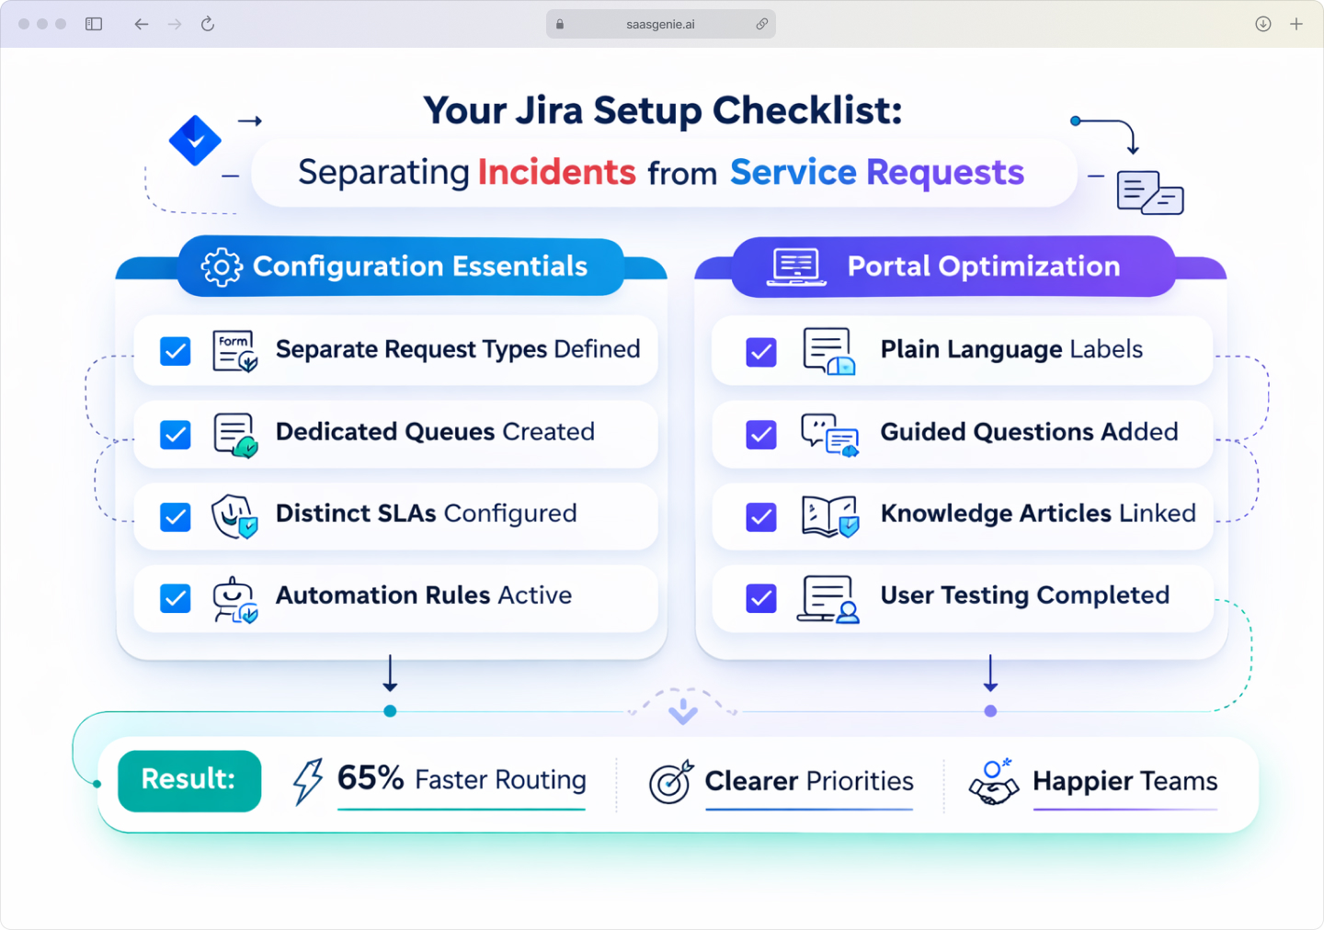Click the saasgenie.ai address bar
1324x930 pixels.
661,24
